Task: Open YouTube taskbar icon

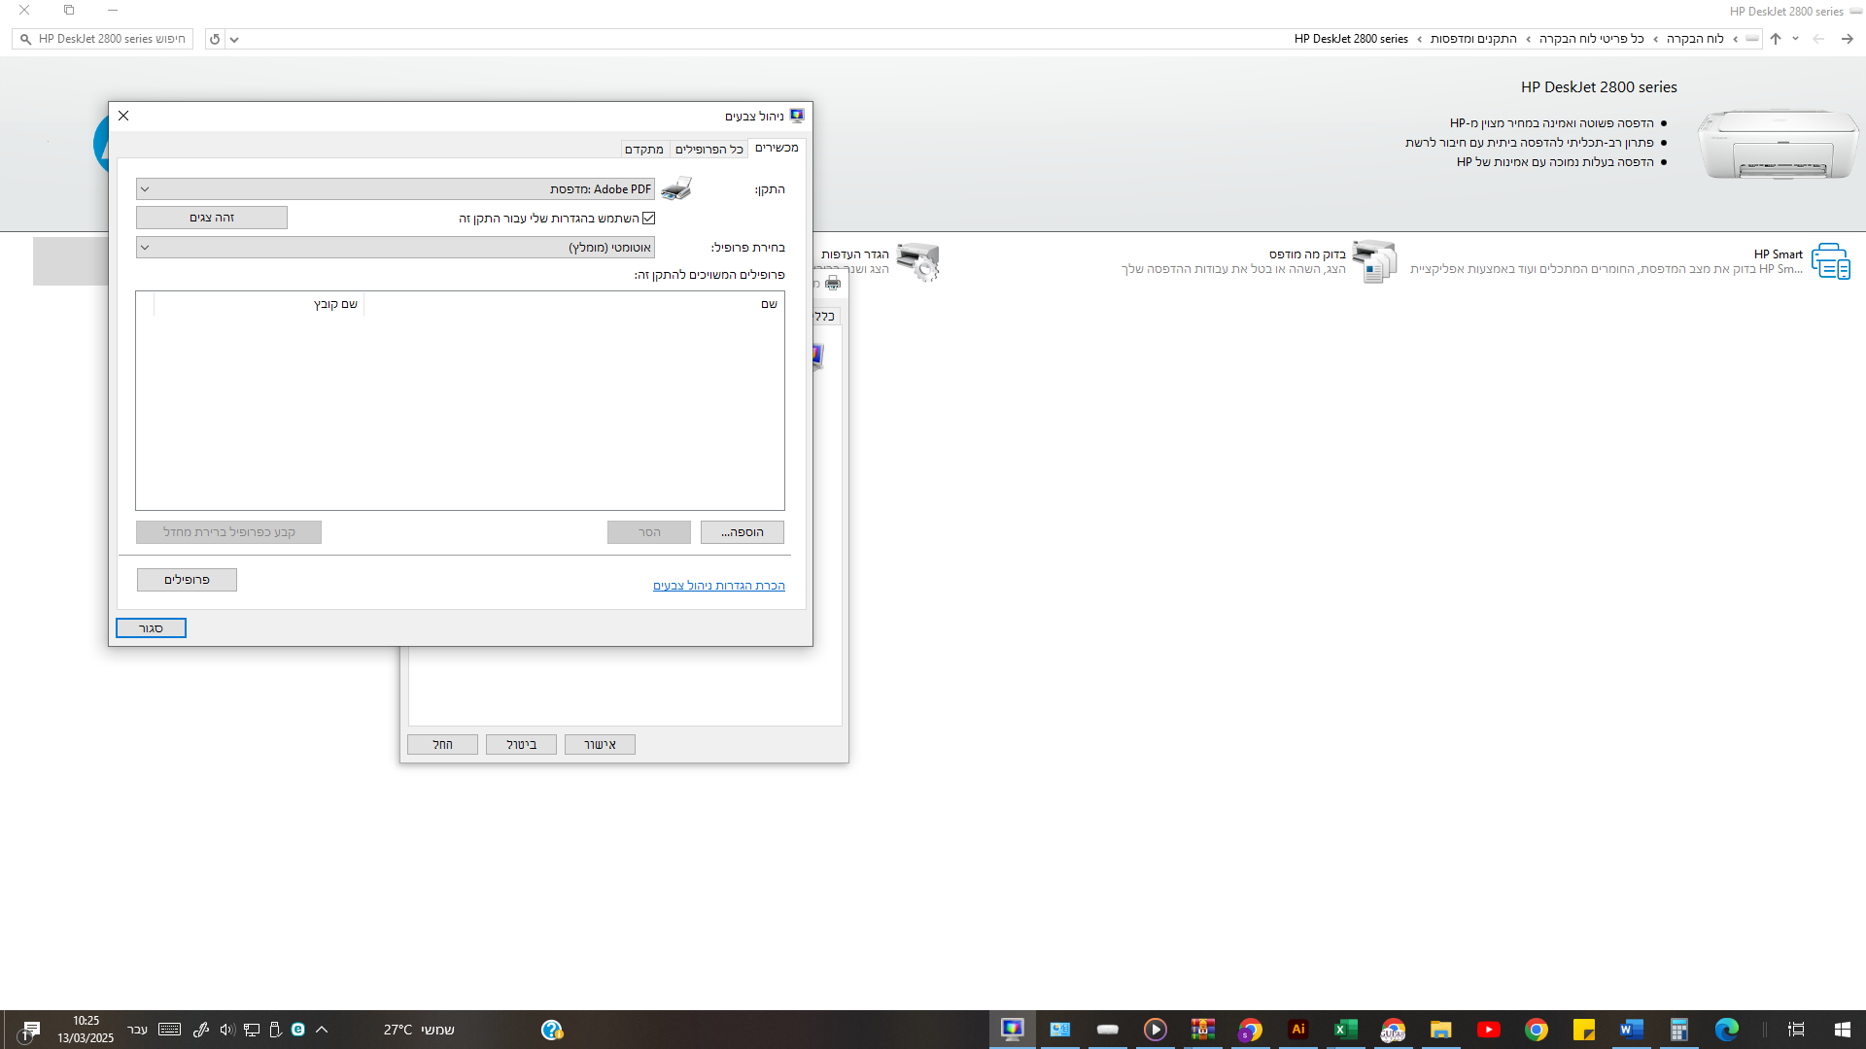Action: pyautogui.click(x=1488, y=1030)
